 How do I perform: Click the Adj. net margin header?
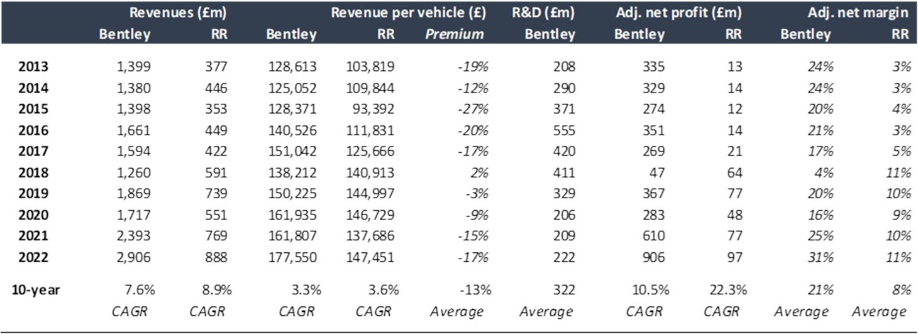(x=858, y=12)
